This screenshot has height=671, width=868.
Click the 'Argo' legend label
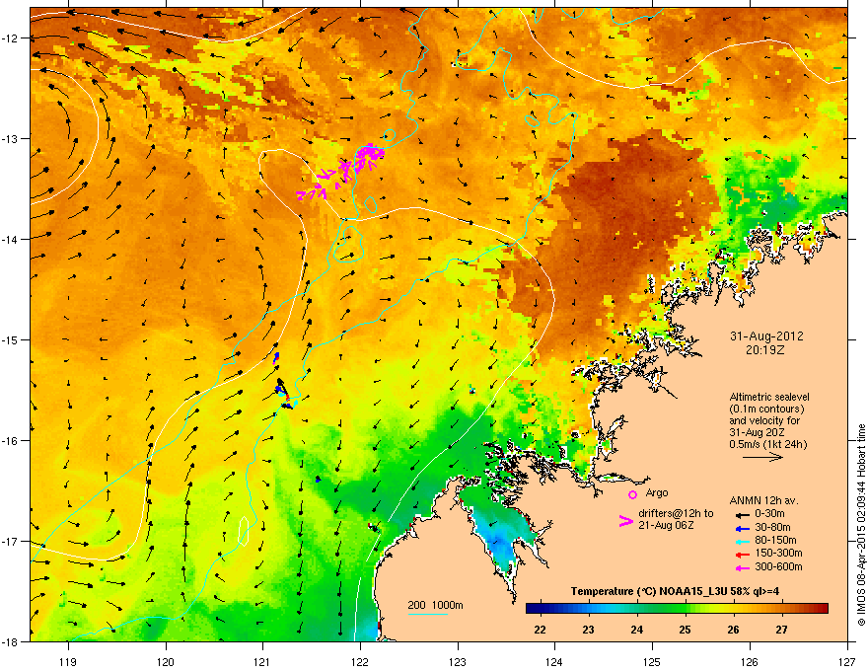[x=657, y=492]
